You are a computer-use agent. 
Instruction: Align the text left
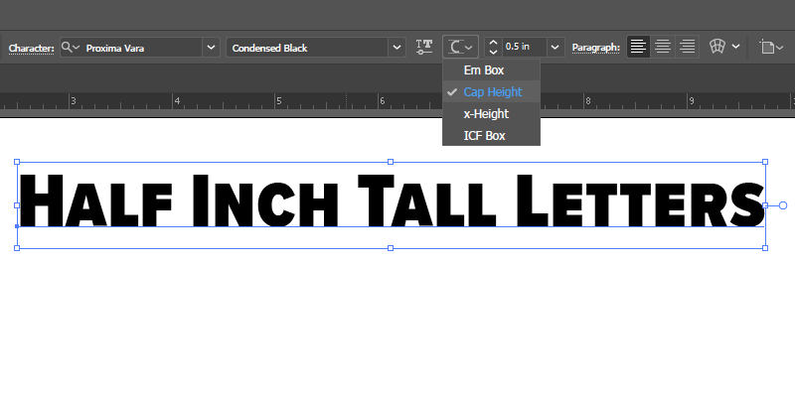coord(638,47)
